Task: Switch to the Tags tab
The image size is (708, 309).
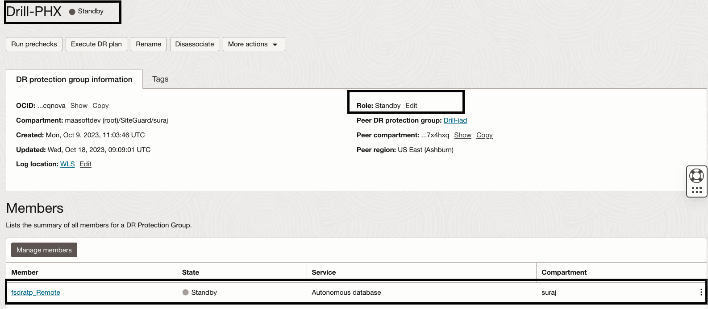Action: click(160, 79)
